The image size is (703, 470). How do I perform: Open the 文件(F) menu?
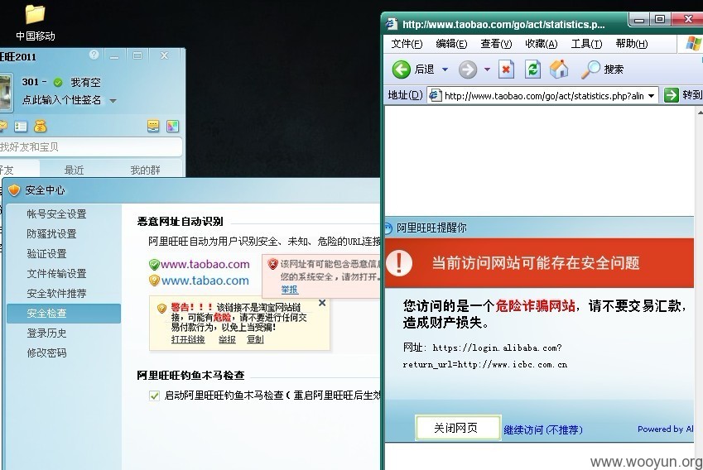click(407, 44)
